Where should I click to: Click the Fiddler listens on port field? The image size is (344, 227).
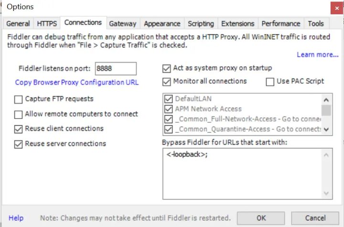(x=116, y=68)
